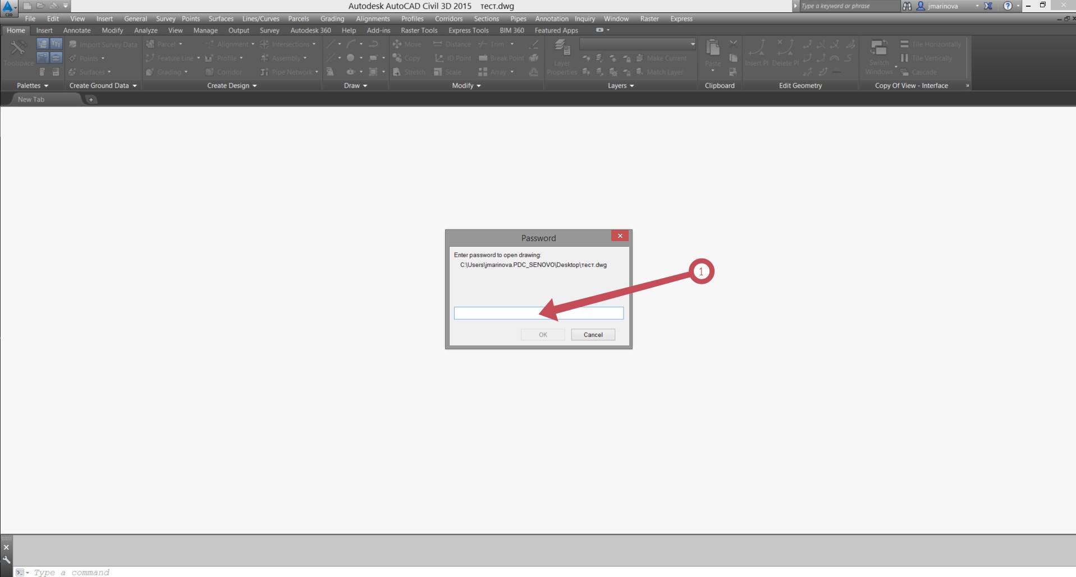1076x577 pixels.
Task: Click the Corridor tool
Action: (224, 72)
